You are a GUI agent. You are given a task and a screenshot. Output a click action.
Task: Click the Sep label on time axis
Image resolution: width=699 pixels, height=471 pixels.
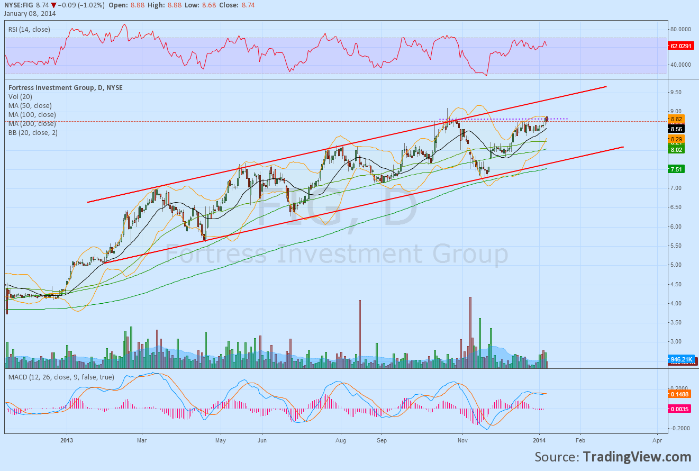(x=382, y=440)
